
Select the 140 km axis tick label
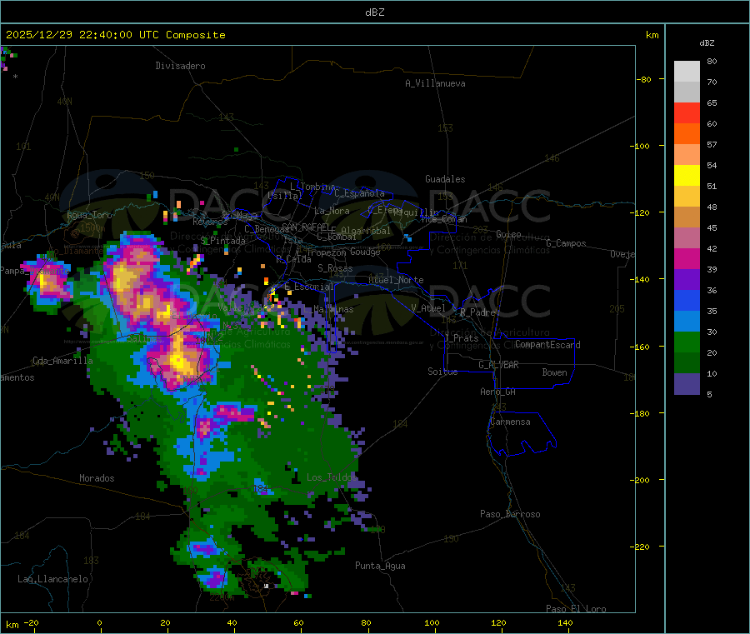(x=565, y=622)
